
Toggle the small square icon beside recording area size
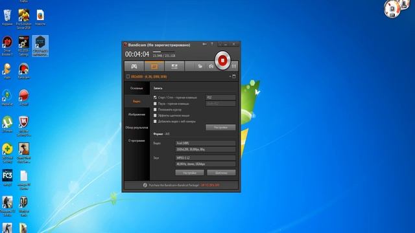click(128, 76)
